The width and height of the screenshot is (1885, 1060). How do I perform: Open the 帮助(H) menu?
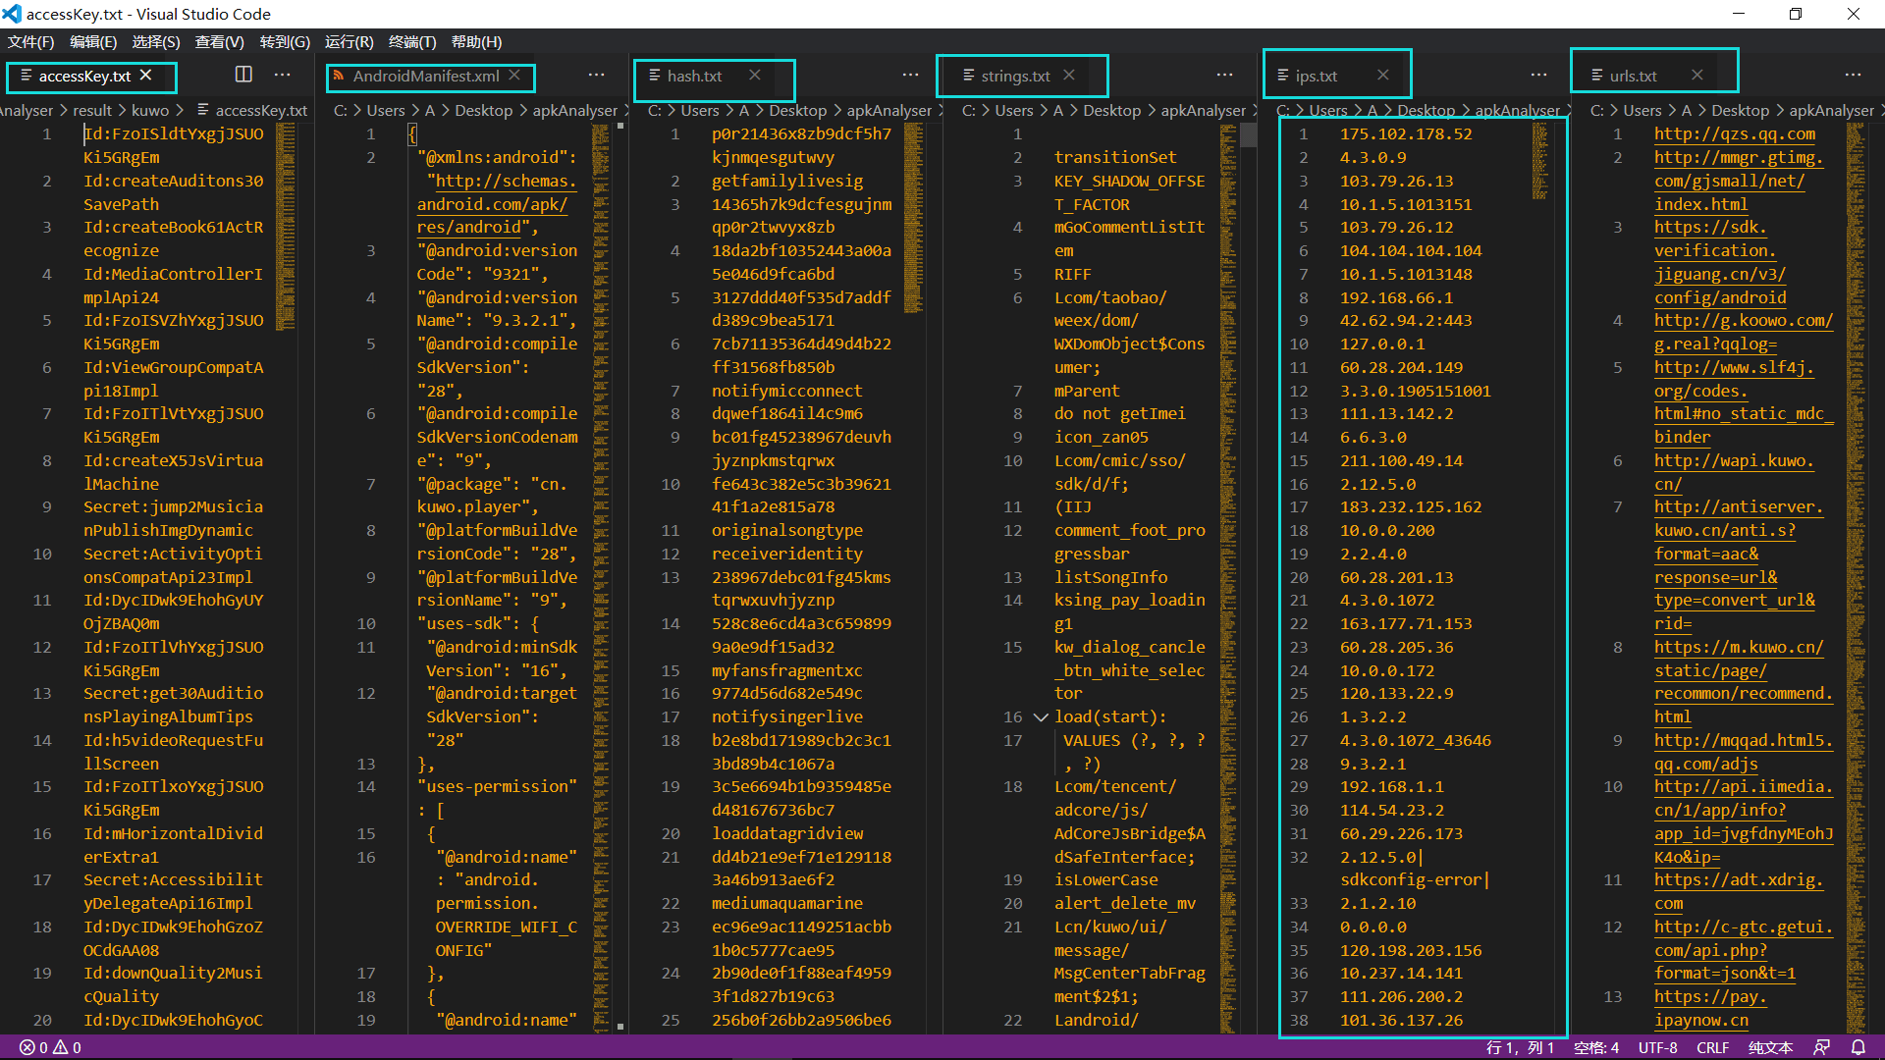coord(476,42)
